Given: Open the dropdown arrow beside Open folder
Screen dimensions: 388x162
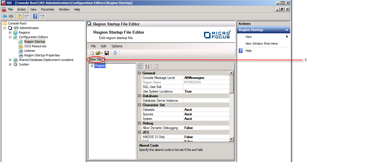Looking at the screenshot, I should click(x=102, y=53).
